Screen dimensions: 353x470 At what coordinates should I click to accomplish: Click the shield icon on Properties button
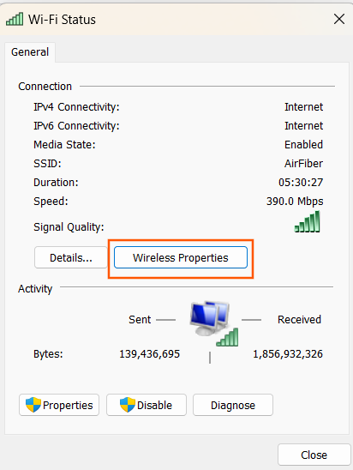(x=33, y=405)
